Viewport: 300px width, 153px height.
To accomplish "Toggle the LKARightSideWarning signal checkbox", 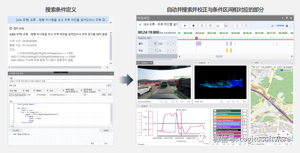I will (215, 117).
